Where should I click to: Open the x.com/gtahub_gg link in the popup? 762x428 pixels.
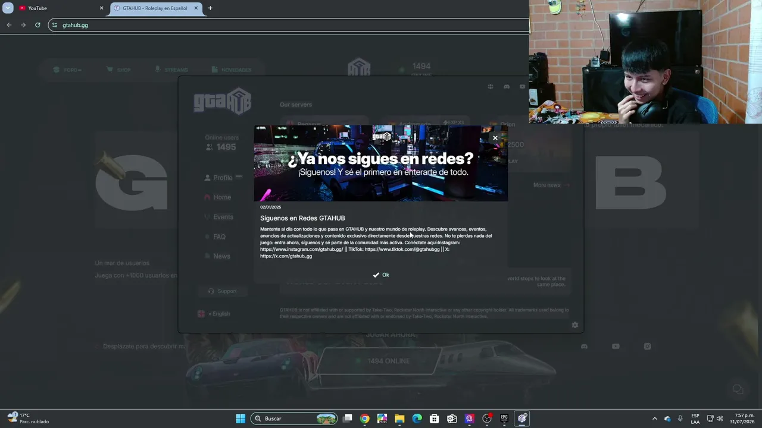[x=286, y=256]
